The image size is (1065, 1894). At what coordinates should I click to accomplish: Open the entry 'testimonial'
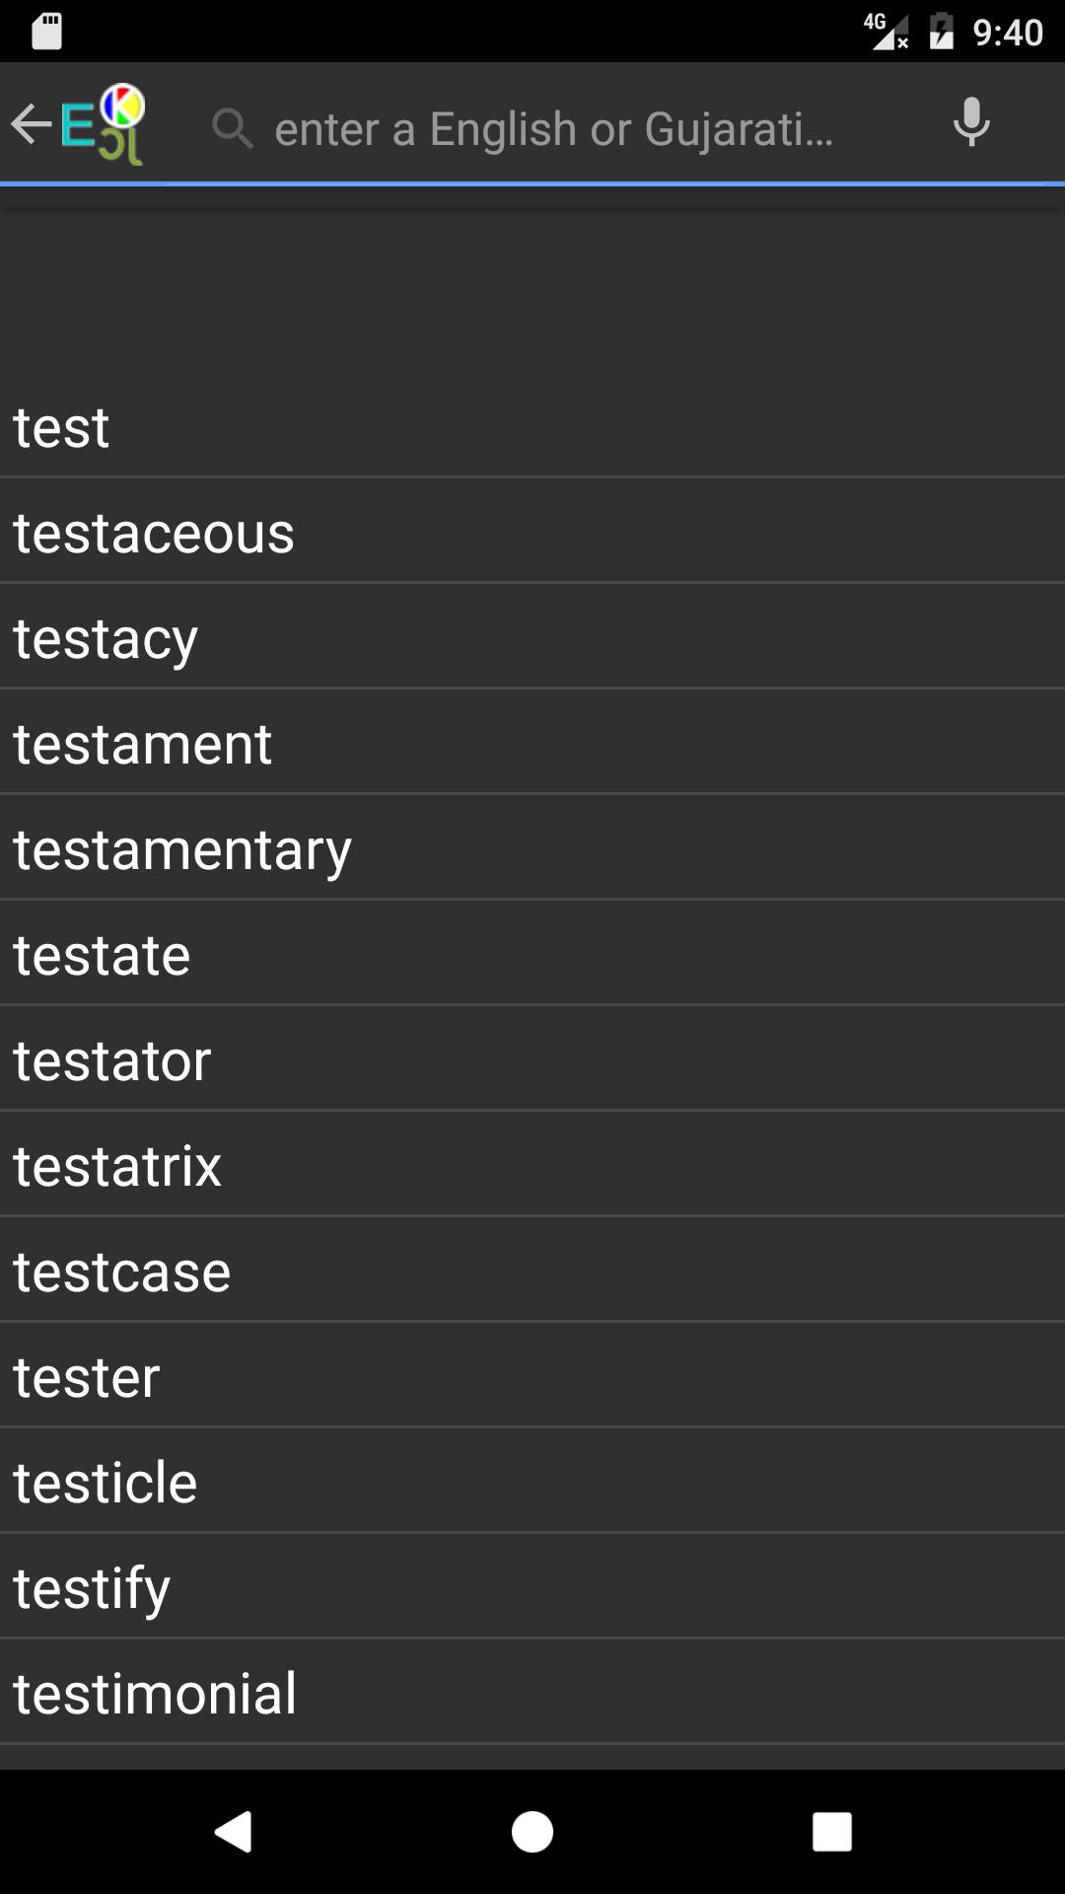(x=532, y=1691)
